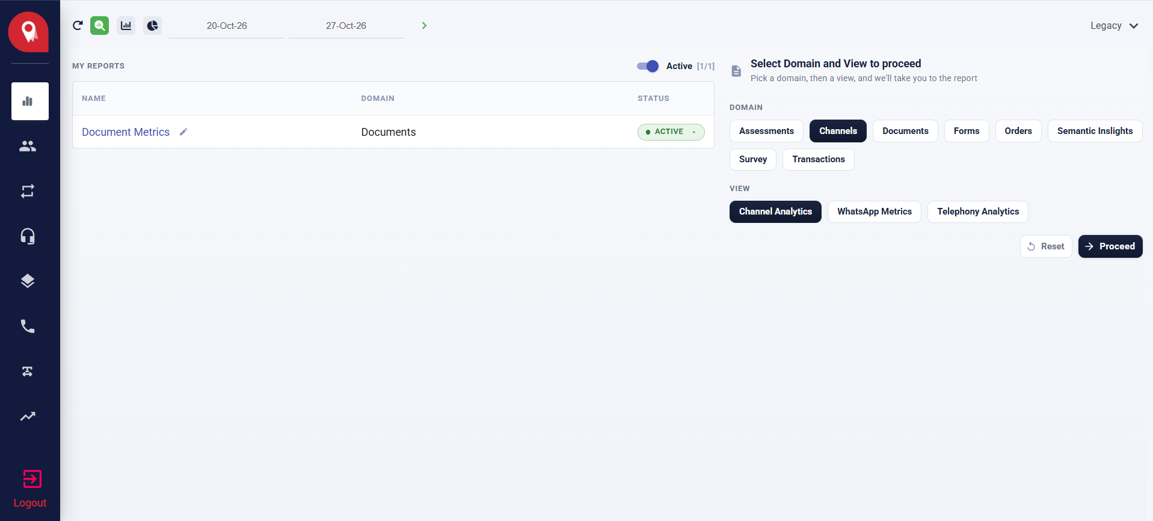Click the green arrow next to dates
The image size is (1153, 521).
click(x=424, y=25)
